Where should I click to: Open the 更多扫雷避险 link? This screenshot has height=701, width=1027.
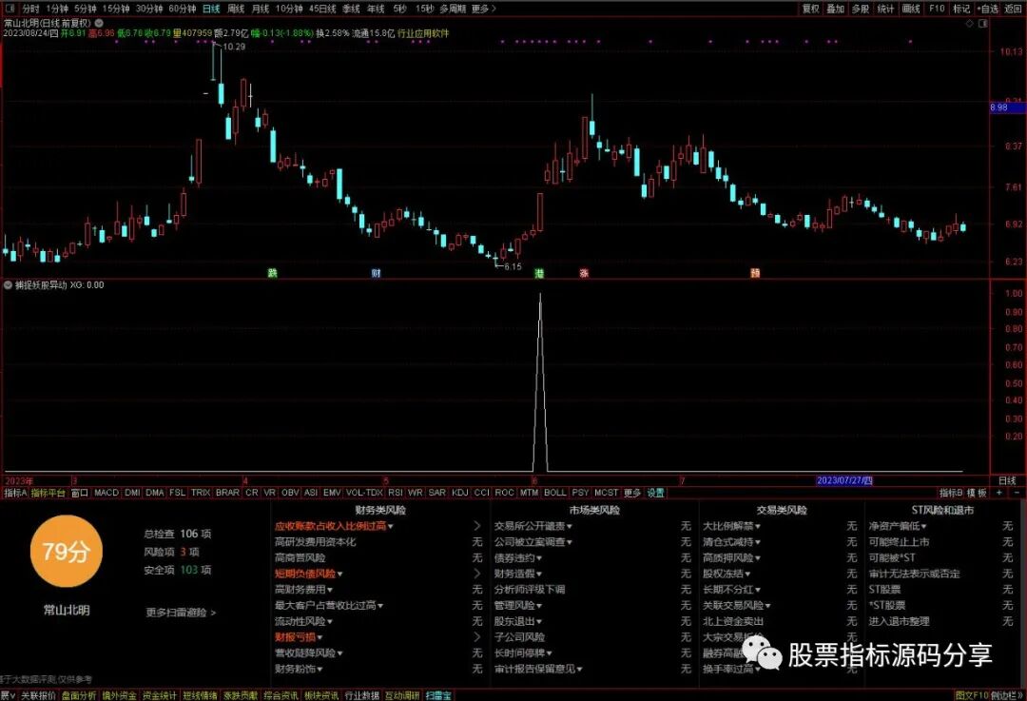181,613
